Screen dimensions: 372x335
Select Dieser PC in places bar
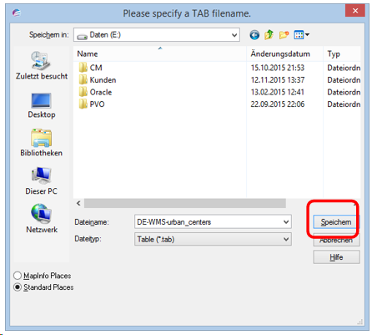42,181
